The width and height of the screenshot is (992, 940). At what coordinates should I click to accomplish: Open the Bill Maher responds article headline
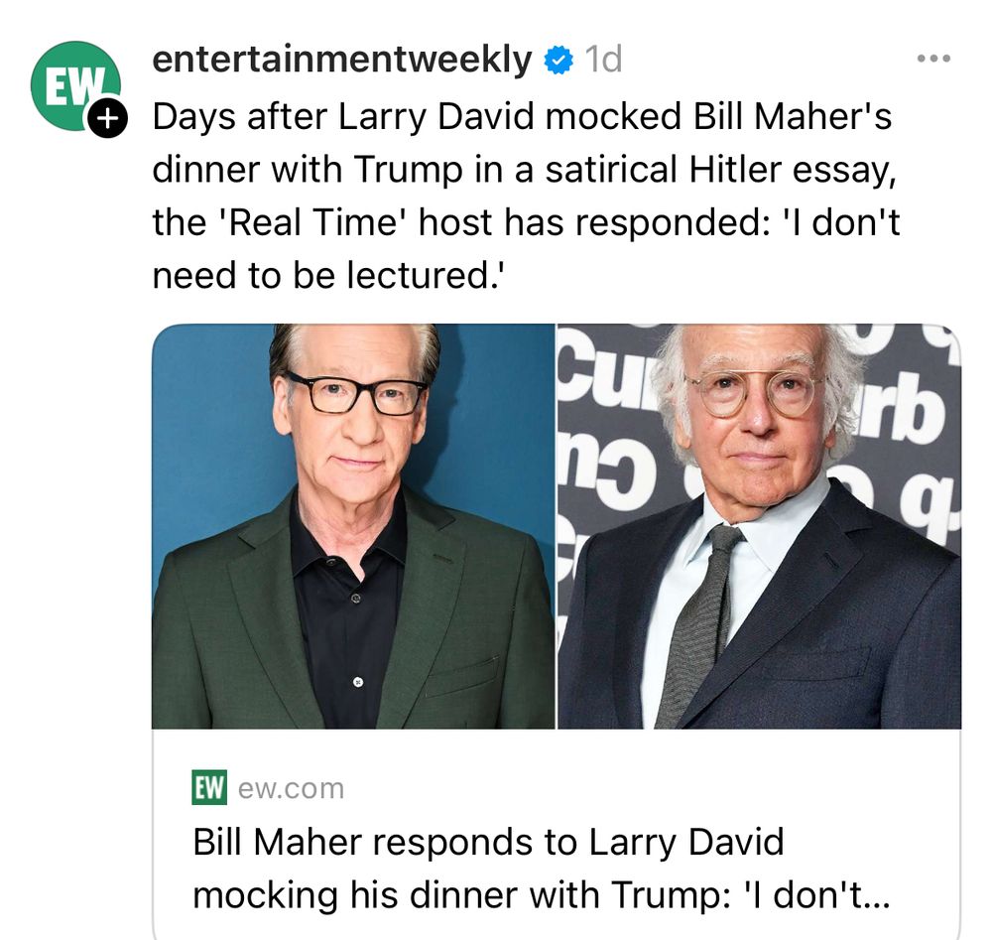[541, 869]
